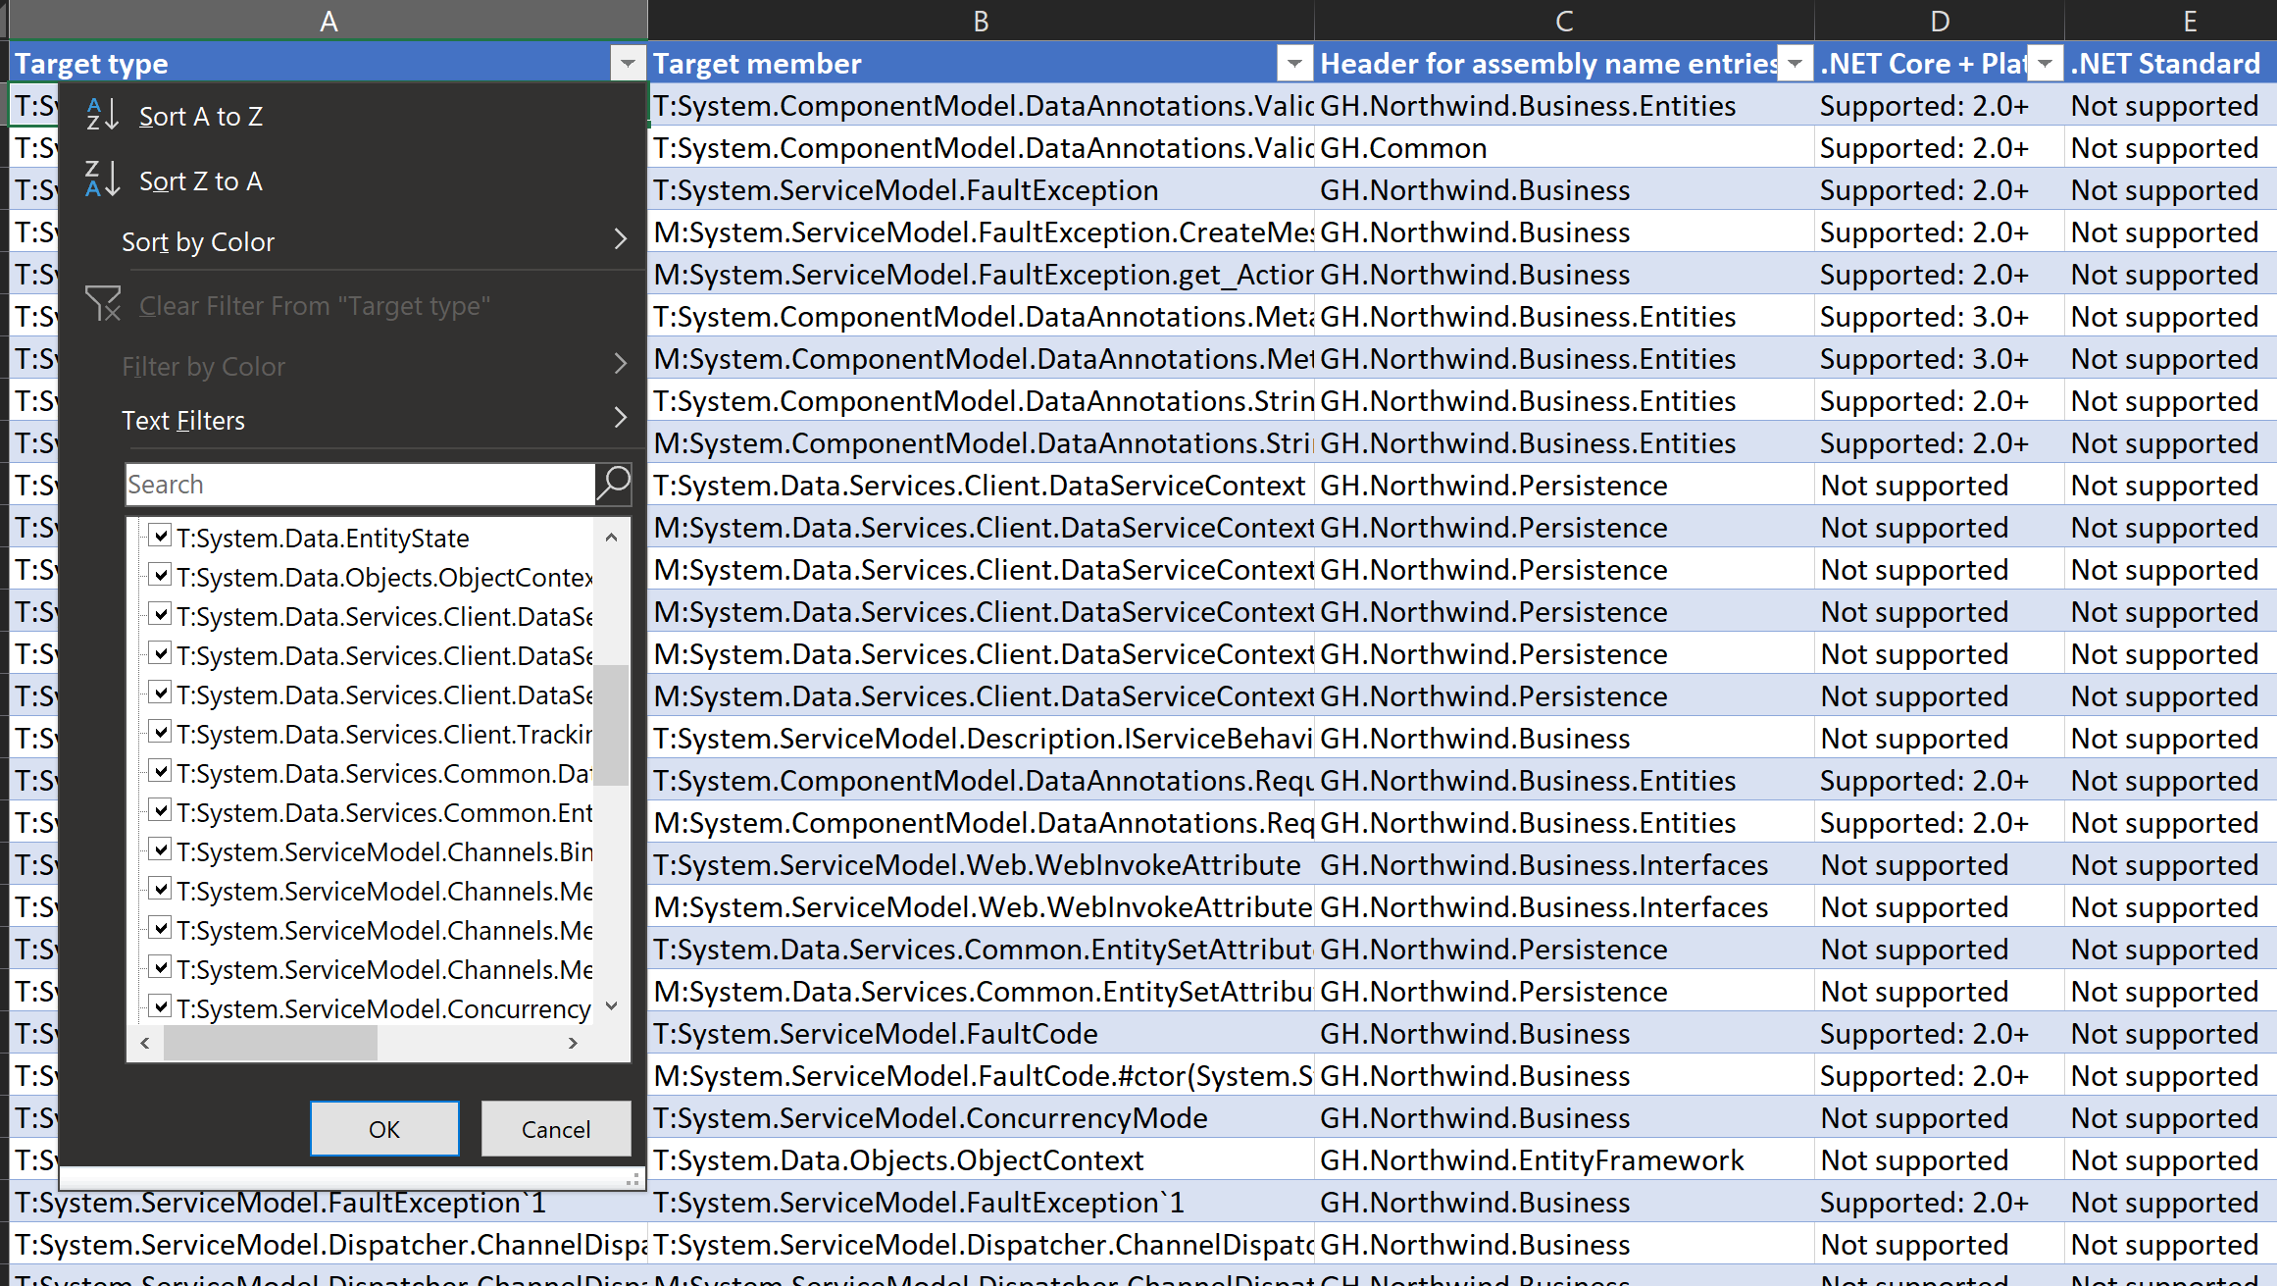
Task: Open Text Filters menu item
Action: tap(353, 420)
